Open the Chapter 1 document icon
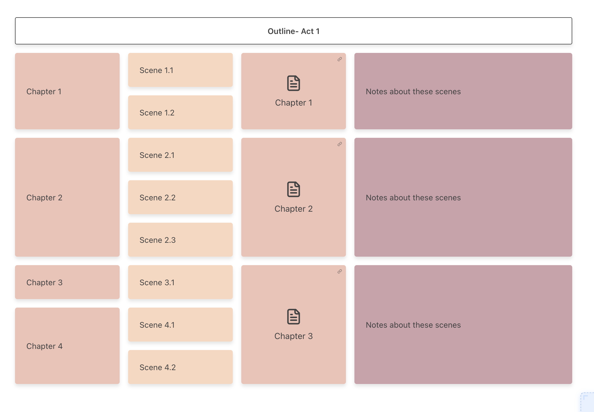Screen dimensions: 594x412 (293, 83)
